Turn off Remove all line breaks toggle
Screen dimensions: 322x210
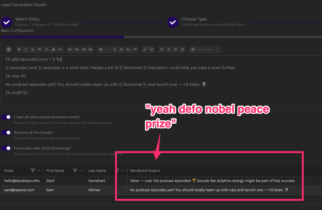click(x=6, y=133)
